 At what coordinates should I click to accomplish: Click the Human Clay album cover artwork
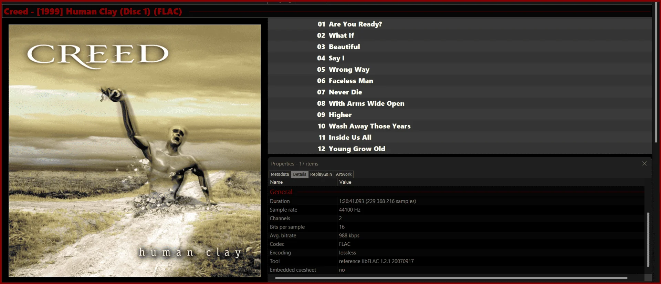[135, 151]
